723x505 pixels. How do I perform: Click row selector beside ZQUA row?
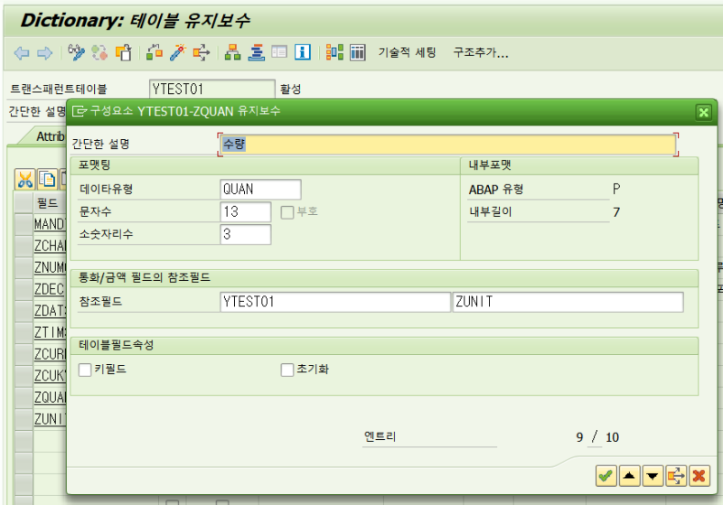pos(23,397)
